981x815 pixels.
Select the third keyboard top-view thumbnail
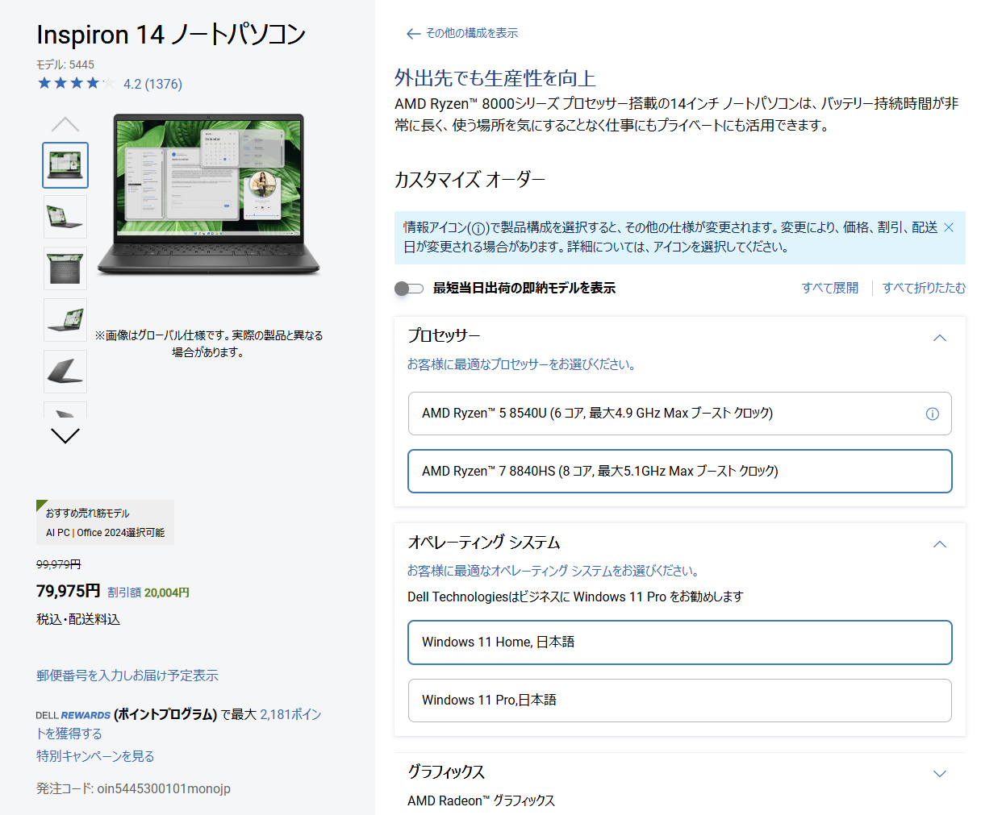coord(65,268)
